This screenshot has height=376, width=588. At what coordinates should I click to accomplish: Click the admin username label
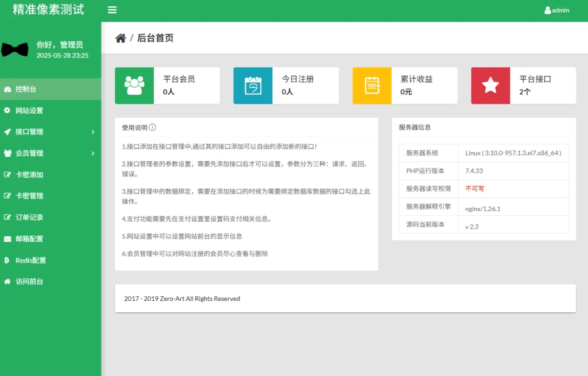tap(560, 10)
